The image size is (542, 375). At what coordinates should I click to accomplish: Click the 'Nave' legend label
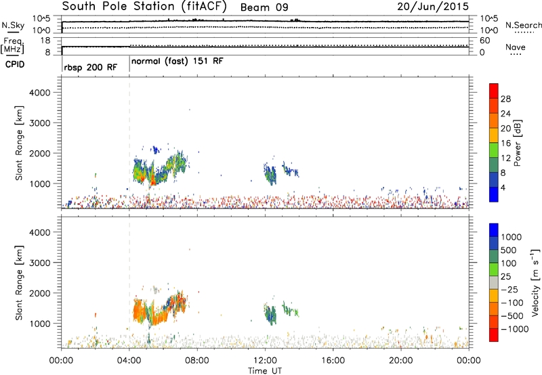point(515,47)
